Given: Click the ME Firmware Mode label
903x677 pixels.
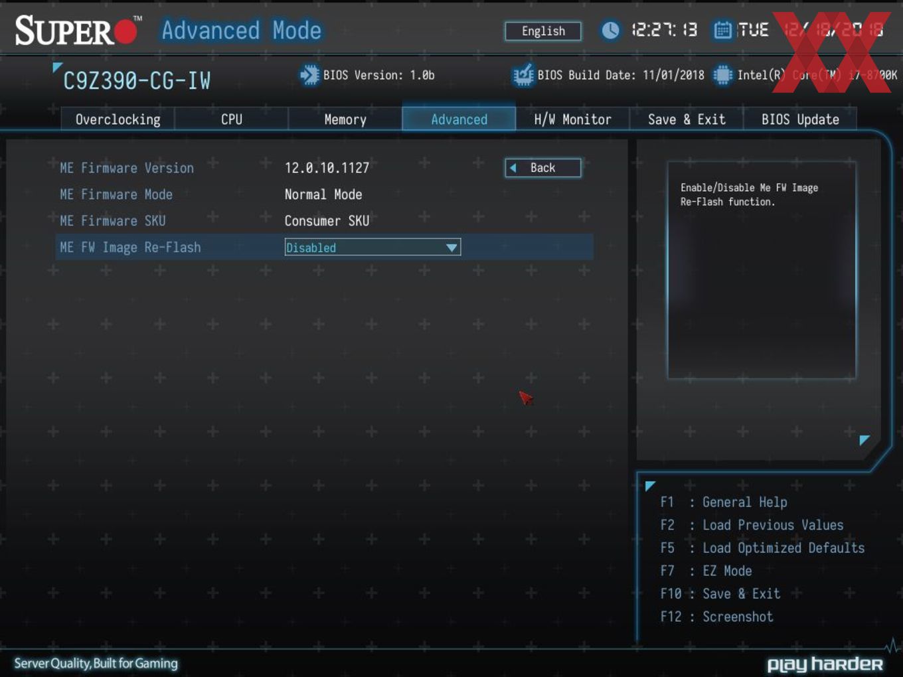Looking at the screenshot, I should pyautogui.click(x=116, y=194).
